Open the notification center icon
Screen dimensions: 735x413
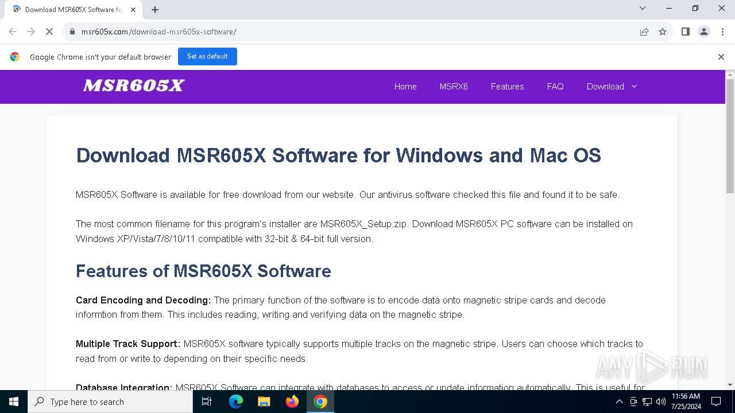tap(716, 402)
